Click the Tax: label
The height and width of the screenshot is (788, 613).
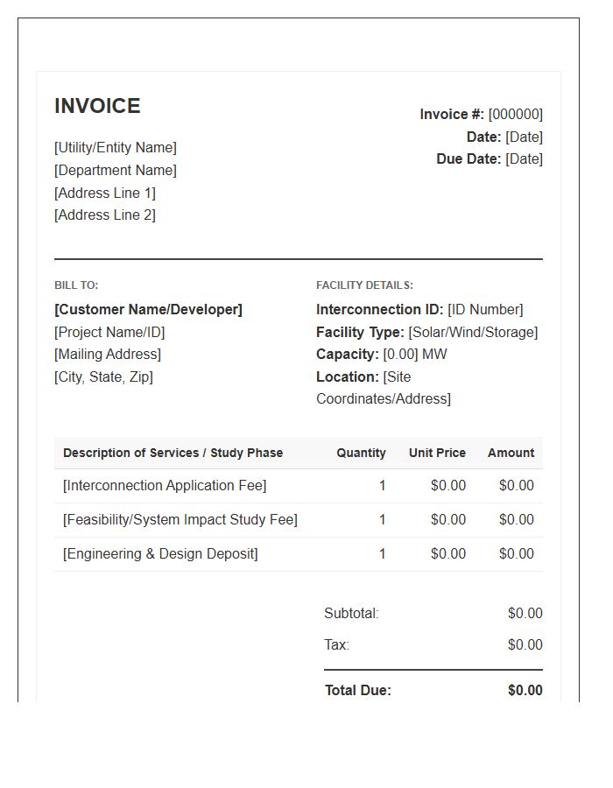coord(336,645)
